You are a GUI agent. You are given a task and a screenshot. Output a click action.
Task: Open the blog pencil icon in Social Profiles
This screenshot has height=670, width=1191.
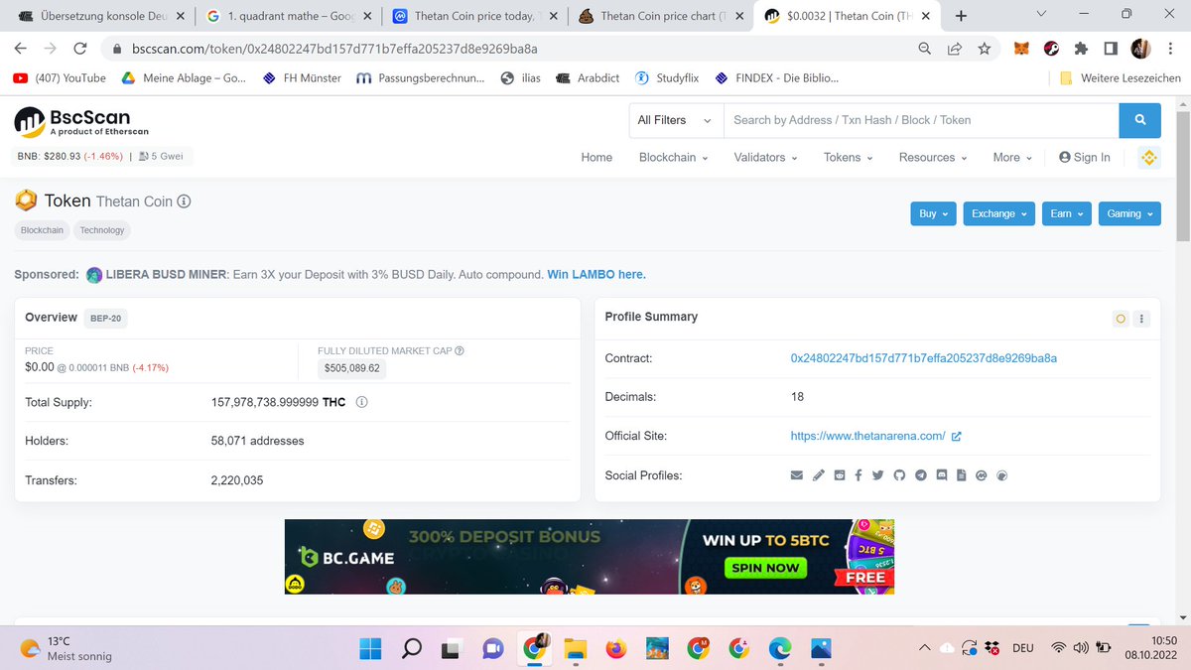click(x=818, y=475)
